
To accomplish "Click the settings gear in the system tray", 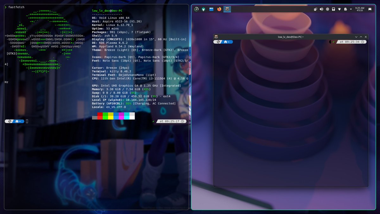I will pyautogui.click(x=327, y=9).
